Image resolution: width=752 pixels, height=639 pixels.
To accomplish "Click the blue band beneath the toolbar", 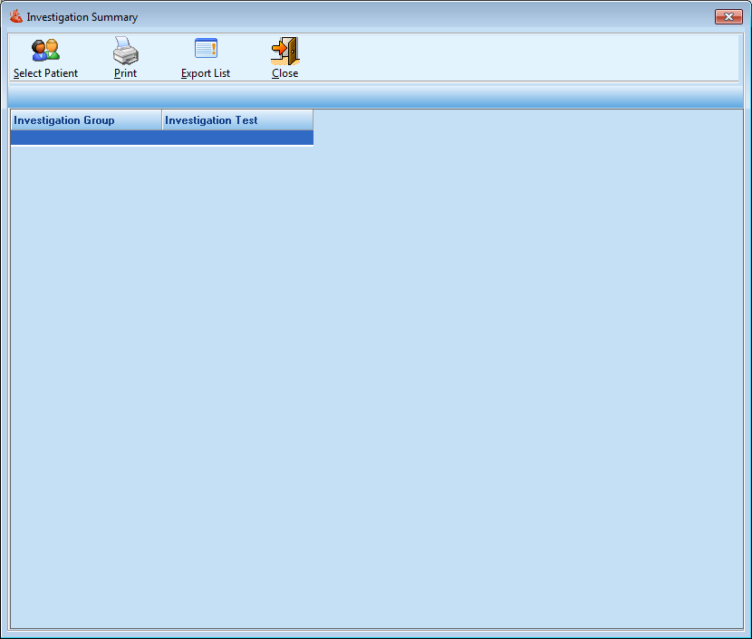I will click(376, 96).
